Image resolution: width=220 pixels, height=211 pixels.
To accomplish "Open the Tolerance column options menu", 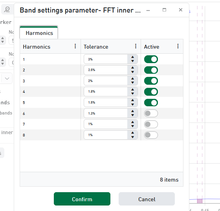I will pos(136,46).
